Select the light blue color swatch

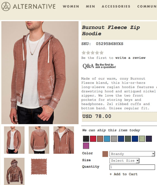tap(107, 139)
